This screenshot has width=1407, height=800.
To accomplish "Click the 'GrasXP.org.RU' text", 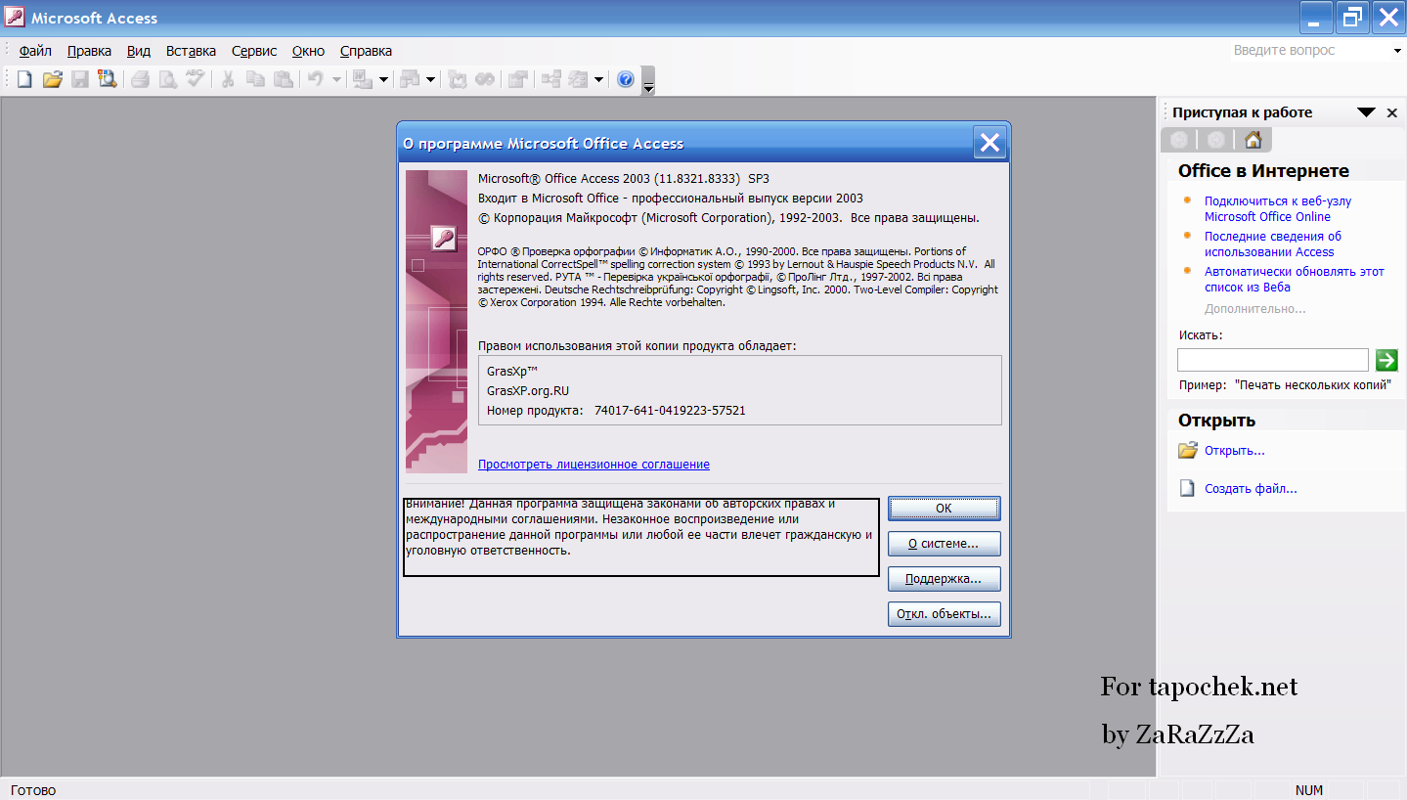I will 528,391.
